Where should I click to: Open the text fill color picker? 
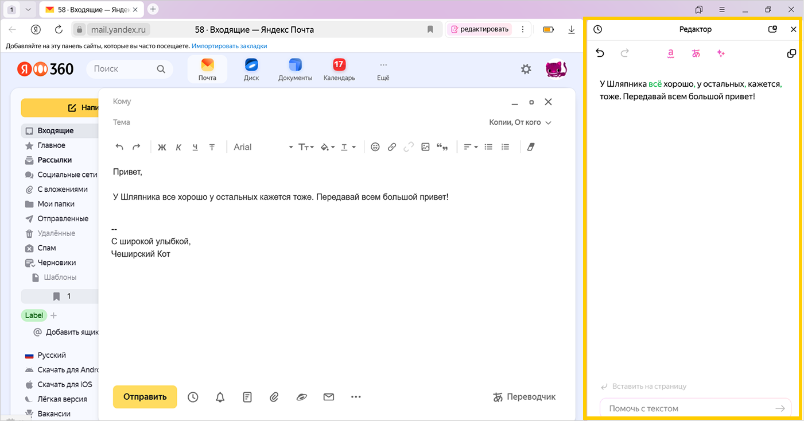click(x=327, y=147)
